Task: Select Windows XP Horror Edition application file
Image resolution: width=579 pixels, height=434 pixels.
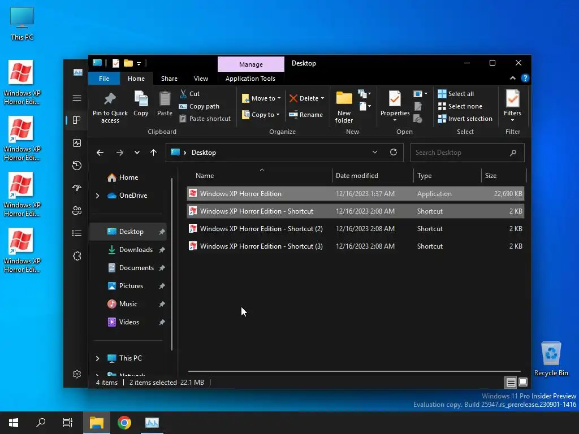Action: (356, 194)
